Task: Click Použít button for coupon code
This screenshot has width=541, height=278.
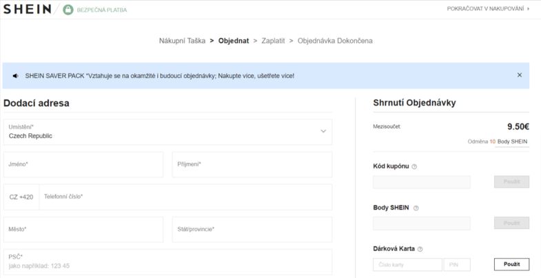Action: (511, 181)
